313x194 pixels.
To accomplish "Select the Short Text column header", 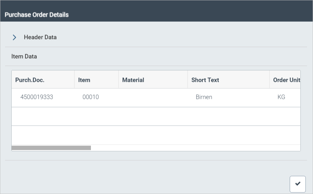I will coord(205,80).
